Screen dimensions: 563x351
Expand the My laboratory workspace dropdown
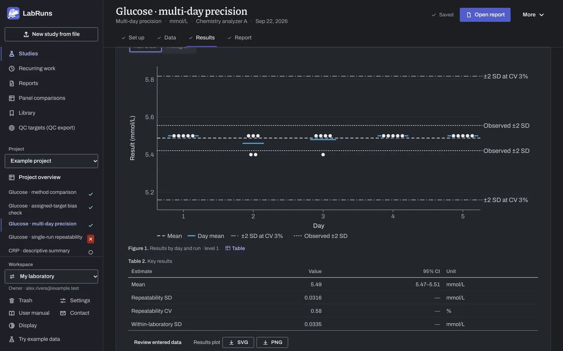[51, 276]
